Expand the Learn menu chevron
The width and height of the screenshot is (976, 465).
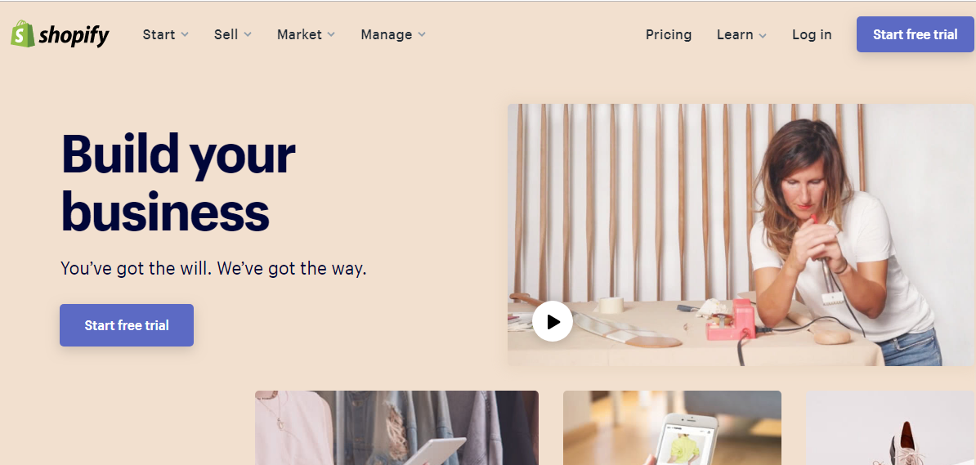tap(763, 35)
